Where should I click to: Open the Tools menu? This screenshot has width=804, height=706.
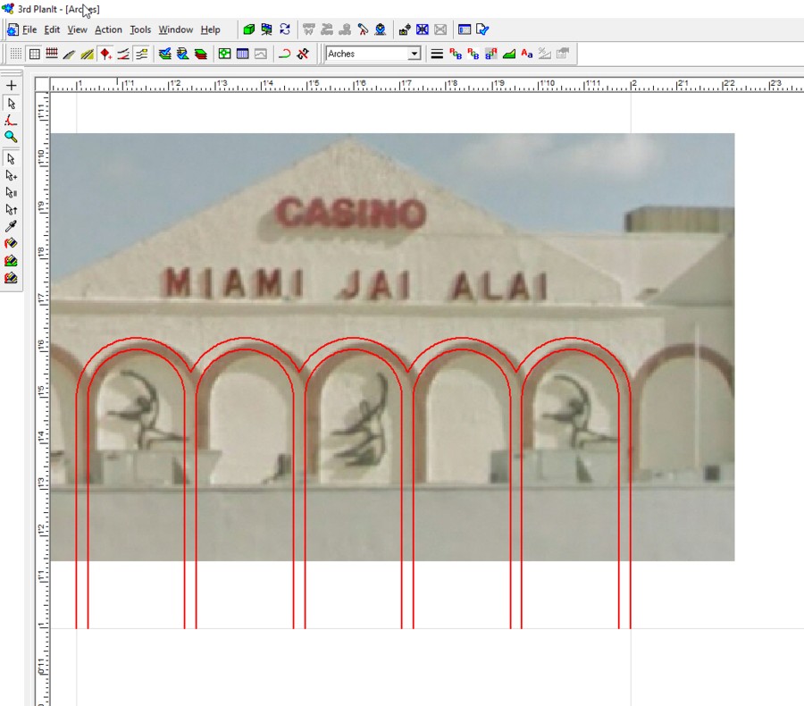point(140,29)
